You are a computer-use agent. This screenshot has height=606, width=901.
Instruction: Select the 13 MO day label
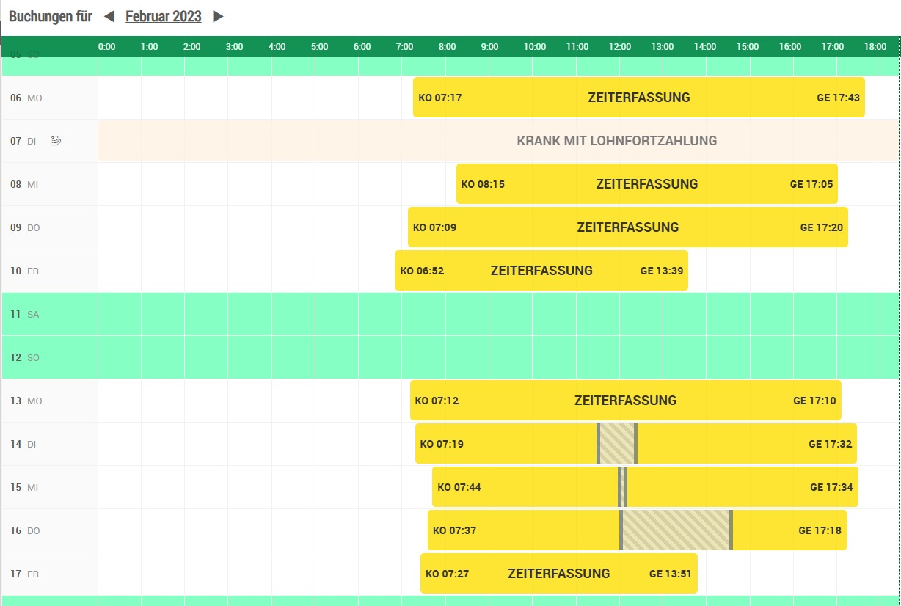click(26, 401)
